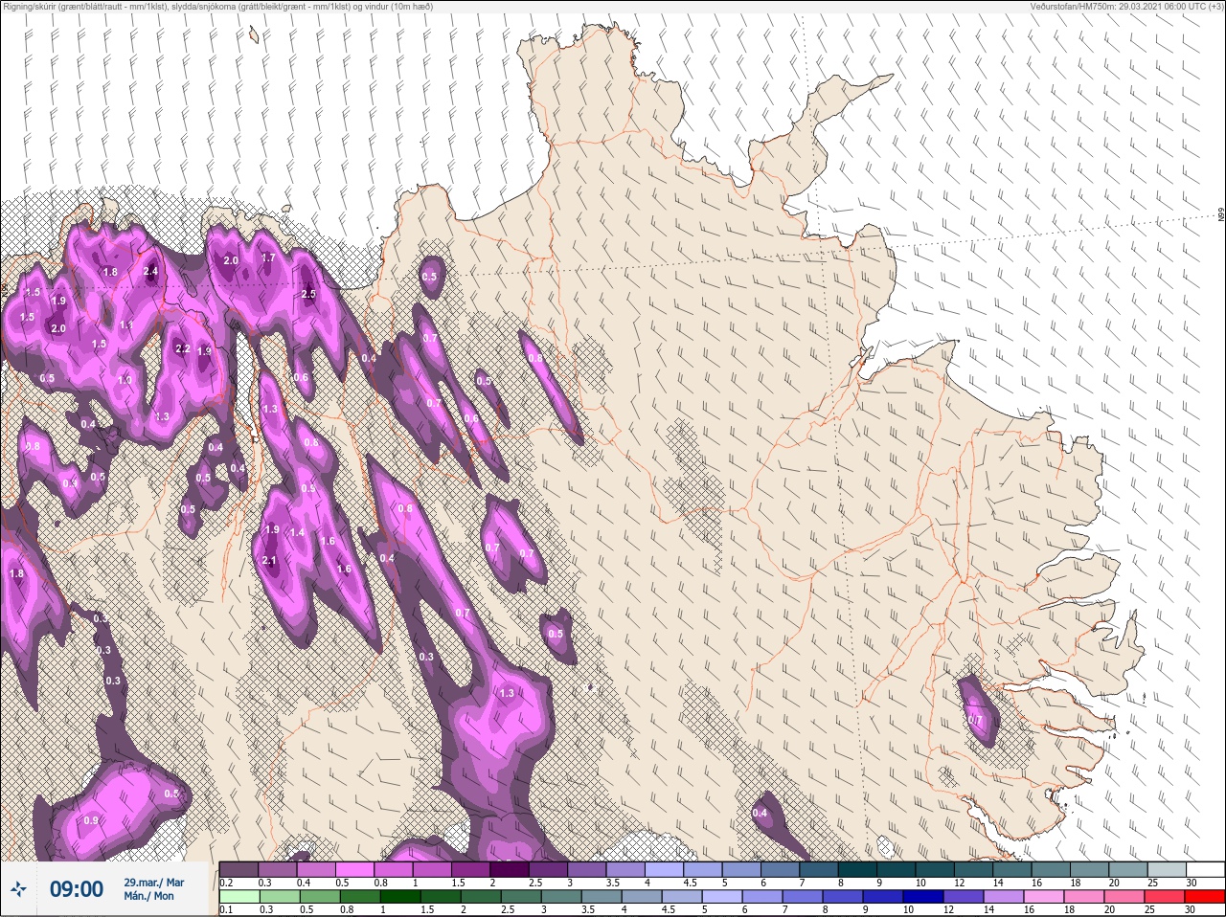Screen dimensions: 1226x917
Task: Pick the top legend dark purple swatch labeled 2
Action: click(510, 869)
